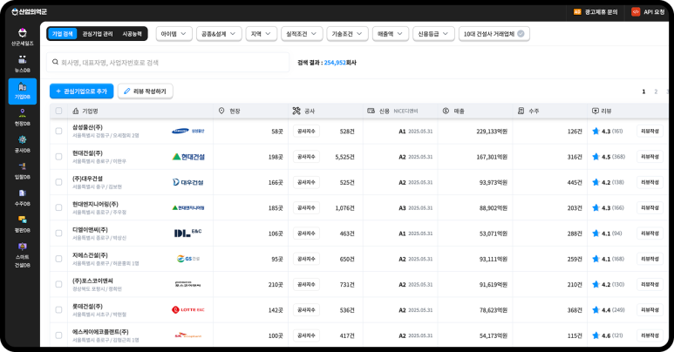Click the 매출 coin header icon
This screenshot has height=352, width=674.
tap(446, 111)
